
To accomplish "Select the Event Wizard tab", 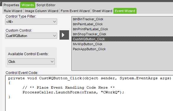I will pyautogui.click(x=125, y=11).
